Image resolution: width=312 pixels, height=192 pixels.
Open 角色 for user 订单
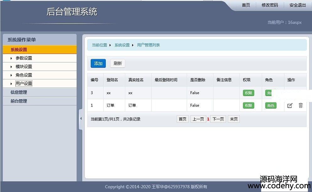[x=271, y=105]
